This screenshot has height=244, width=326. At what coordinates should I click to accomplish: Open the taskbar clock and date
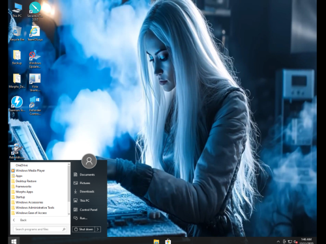click(306, 241)
